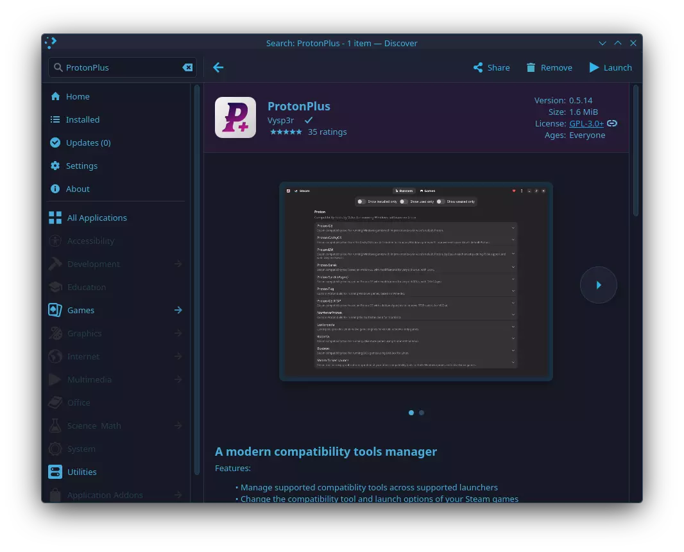Launch the ProtonPlus application

pyautogui.click(x=610, y=67)
